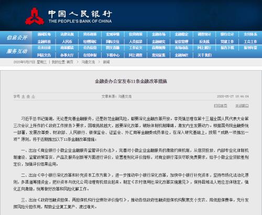This screenshot has height=215, width=262.
Task: Set article font size to 大
Action: pyautogui.click(x=23, y=96)
